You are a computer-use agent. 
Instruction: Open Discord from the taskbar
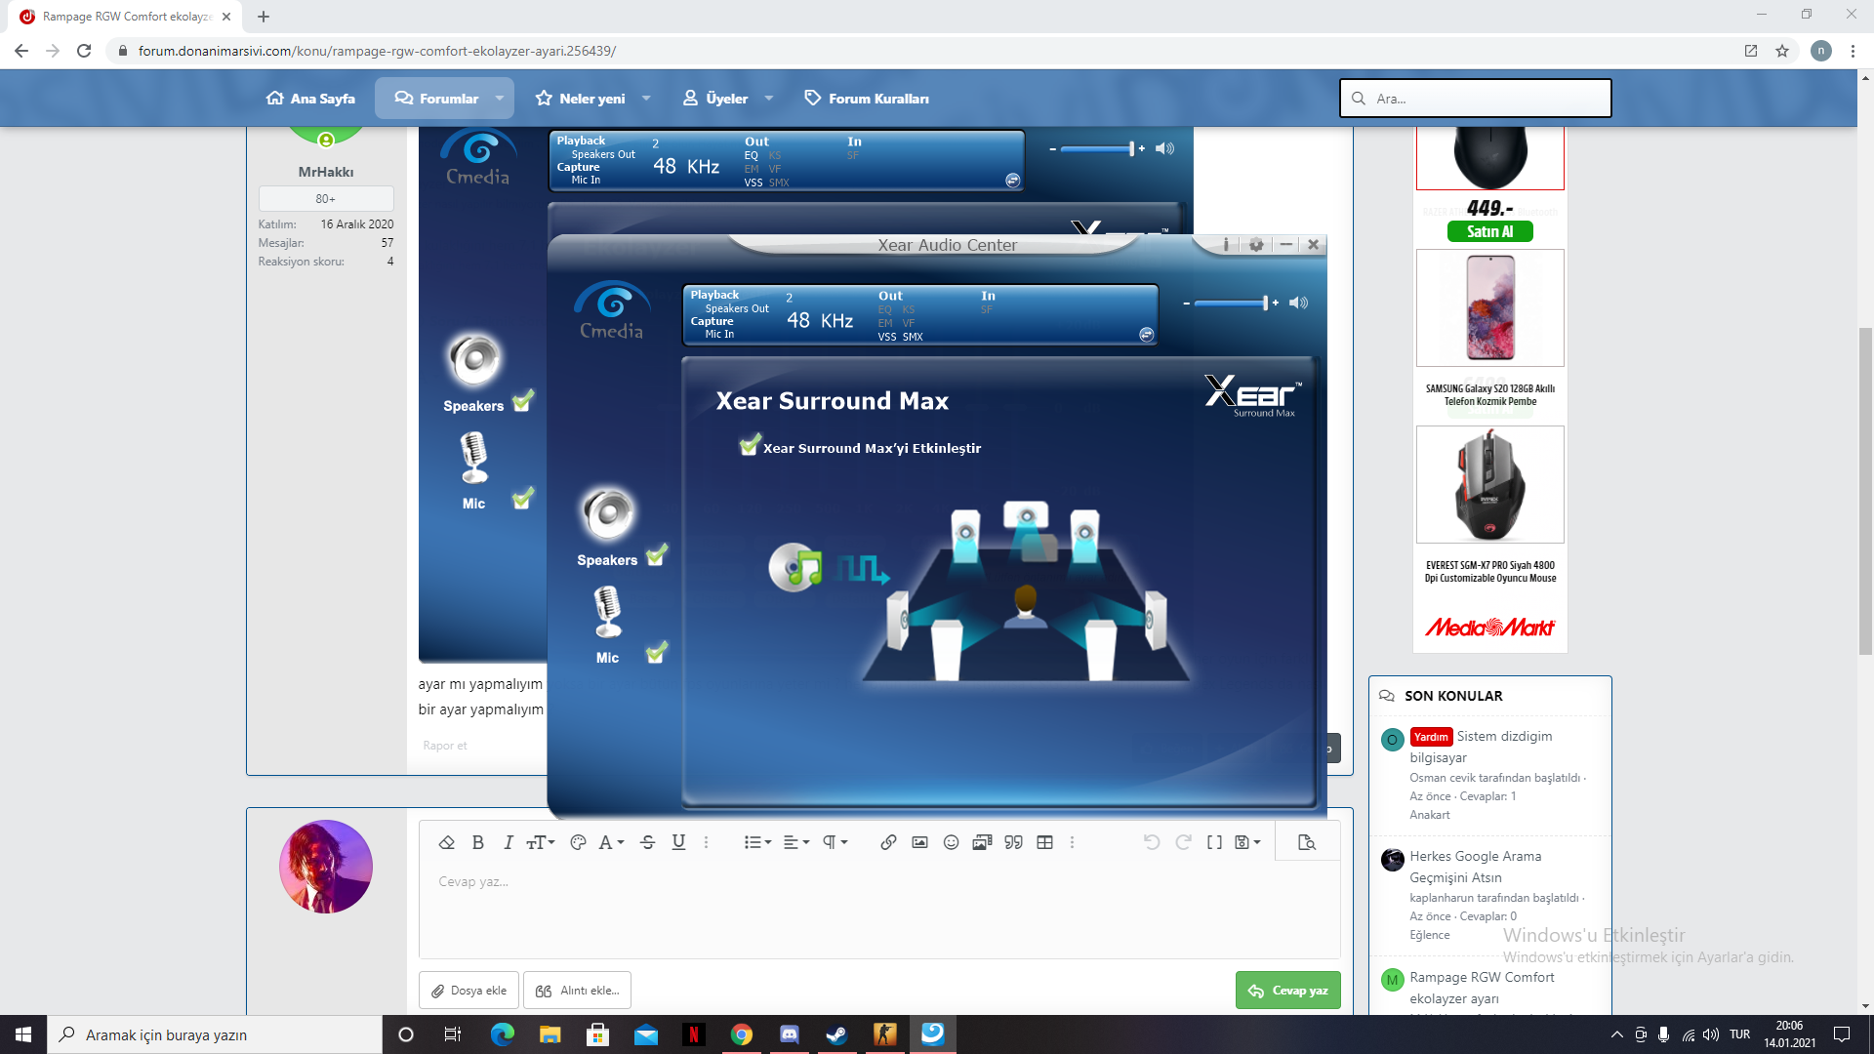point(790,1034)
